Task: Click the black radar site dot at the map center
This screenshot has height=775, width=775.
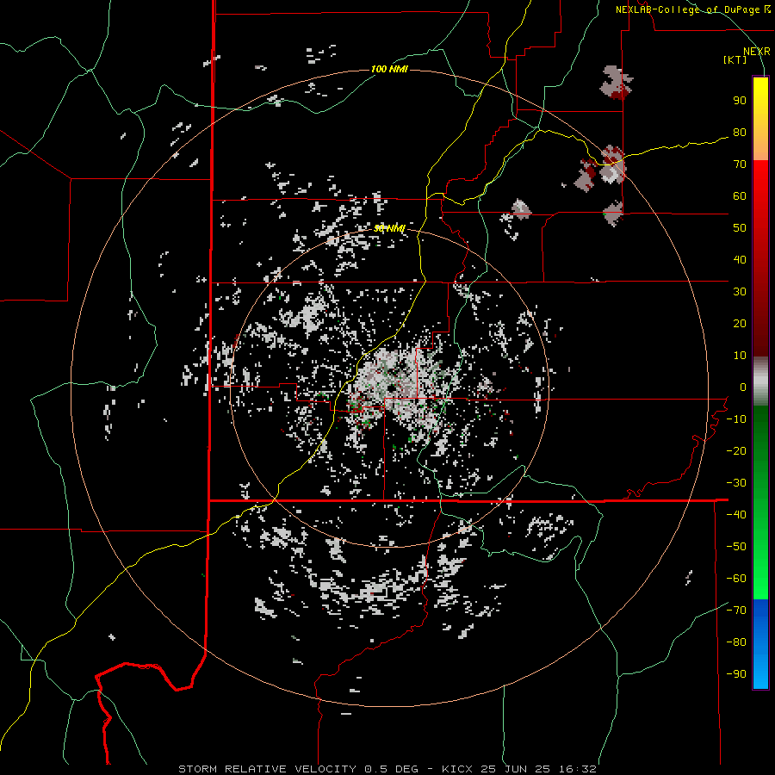Action: (391, 387)
